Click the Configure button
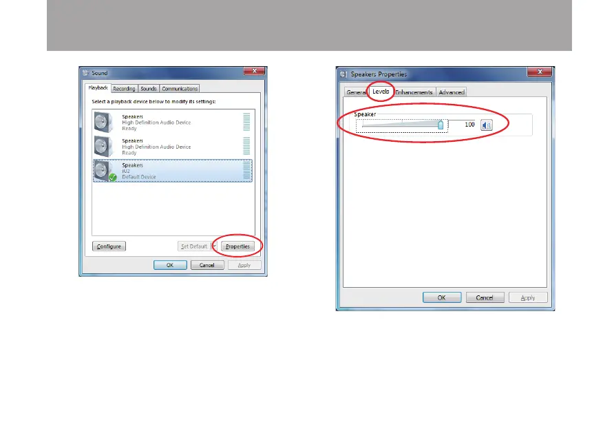This screenshot has width=603, height=433. point(109,246)
